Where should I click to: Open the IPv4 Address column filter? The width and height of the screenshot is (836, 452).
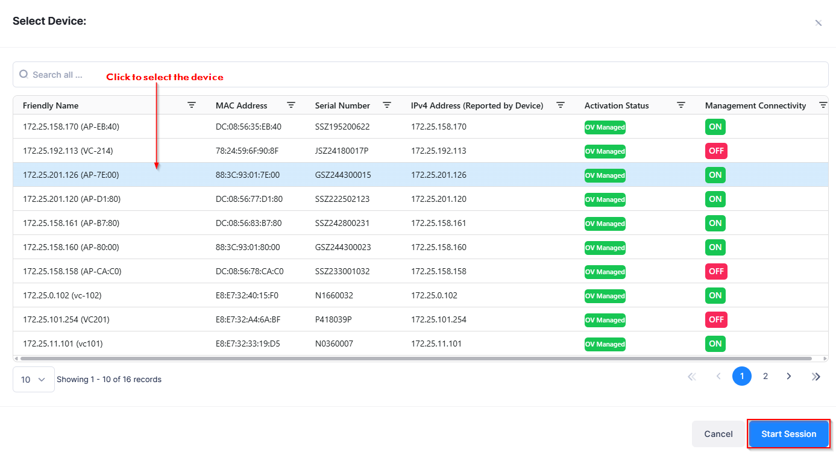[x=561, y=105]
